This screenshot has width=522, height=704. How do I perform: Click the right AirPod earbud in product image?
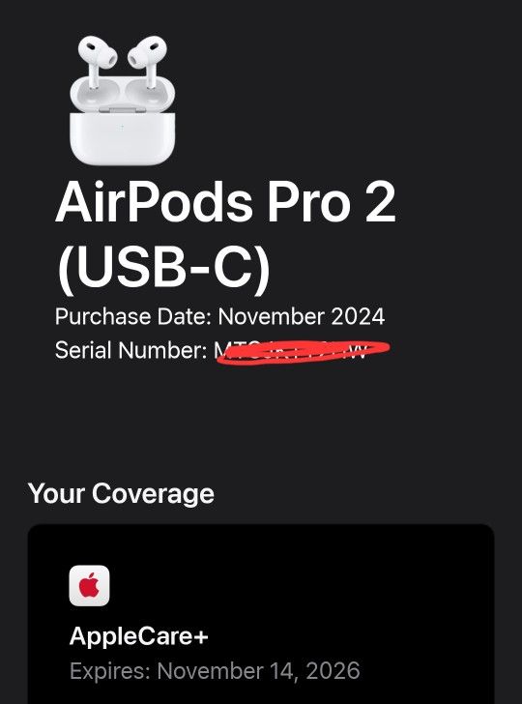pyautogui.click(x=147, y=61)
